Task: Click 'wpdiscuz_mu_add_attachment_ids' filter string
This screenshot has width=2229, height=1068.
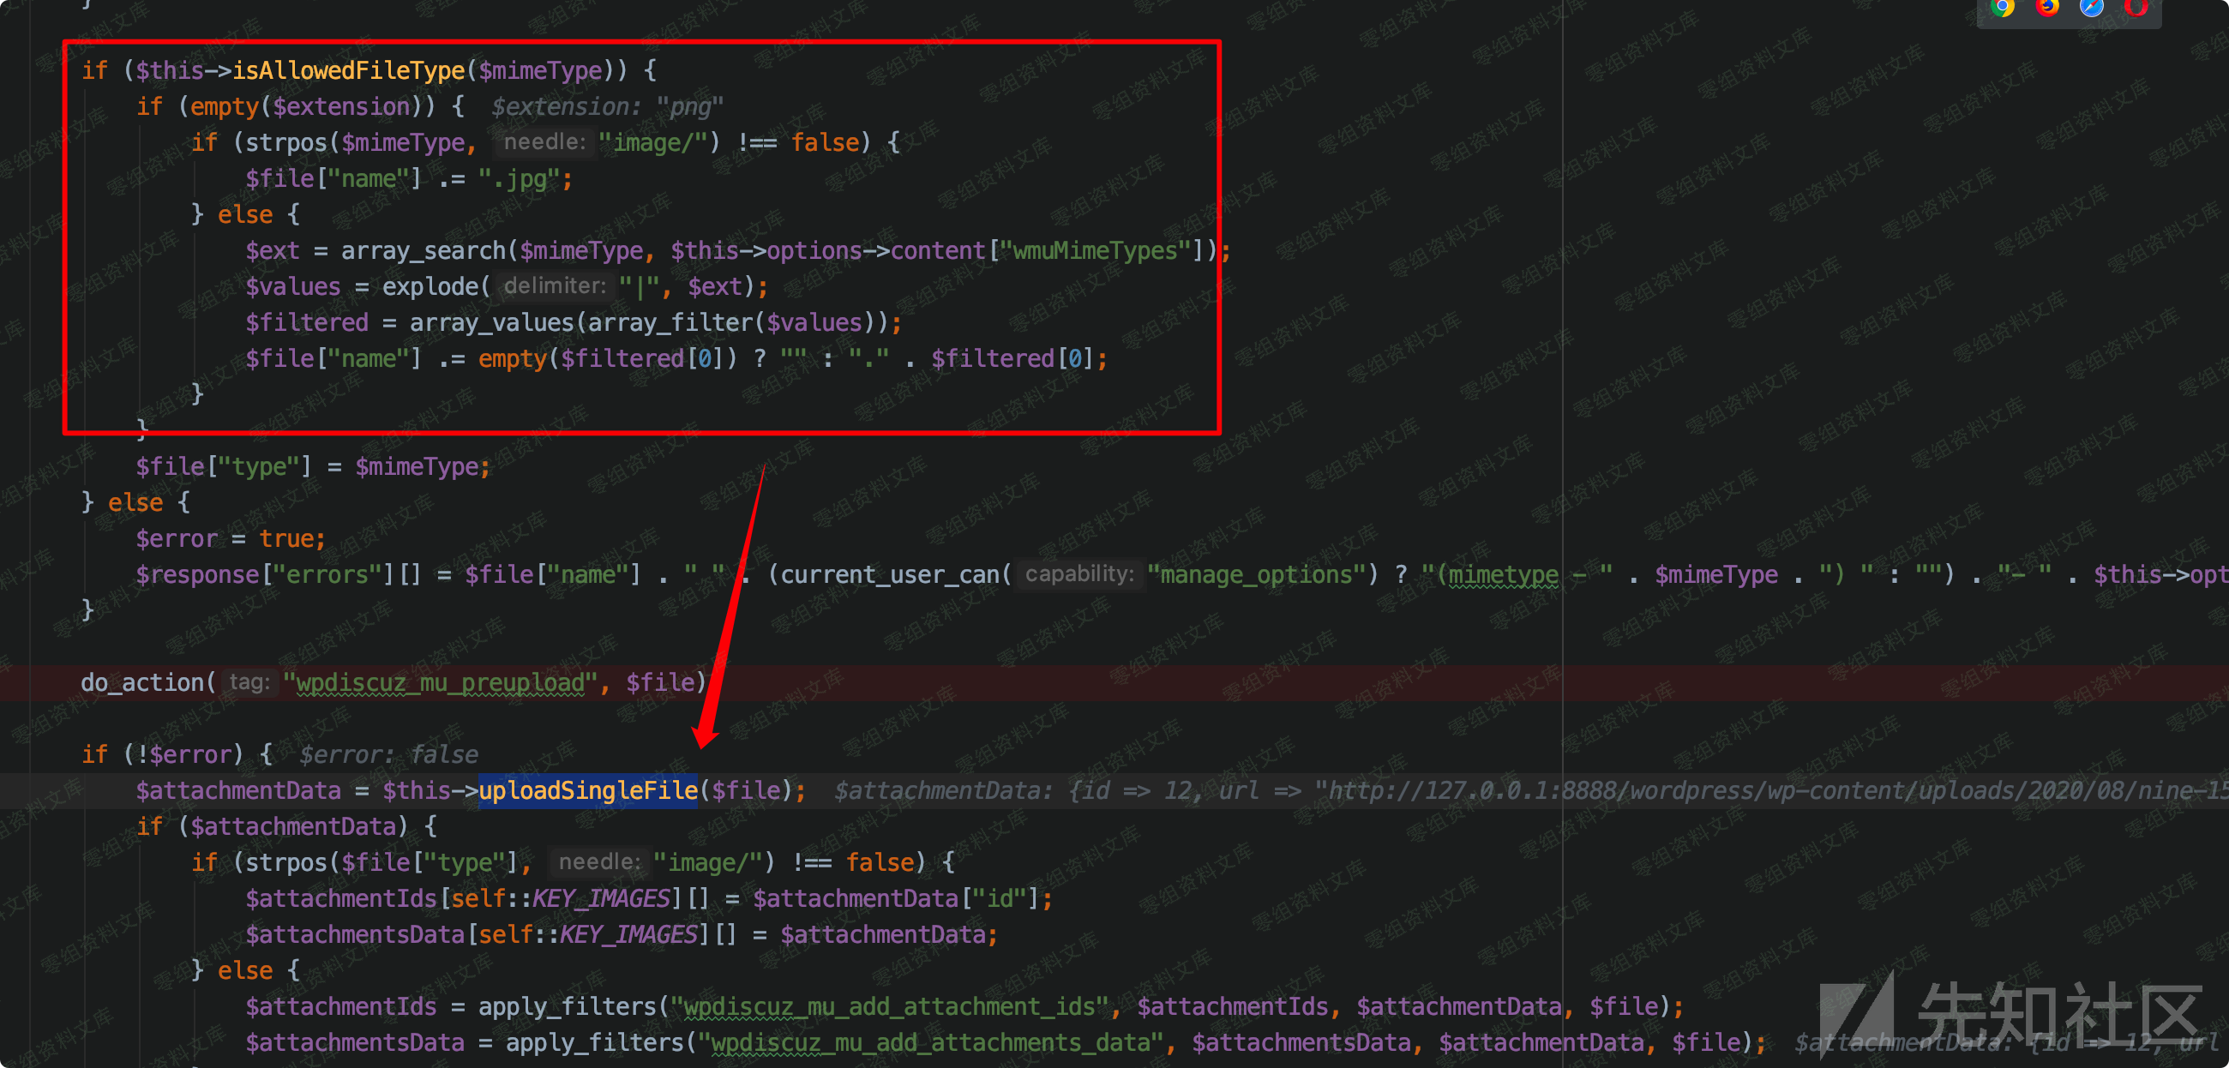Action: [891, 1006]
